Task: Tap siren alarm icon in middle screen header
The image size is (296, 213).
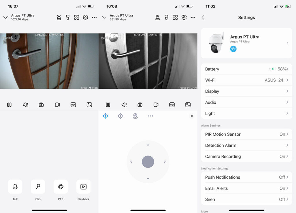Action: 158,18
